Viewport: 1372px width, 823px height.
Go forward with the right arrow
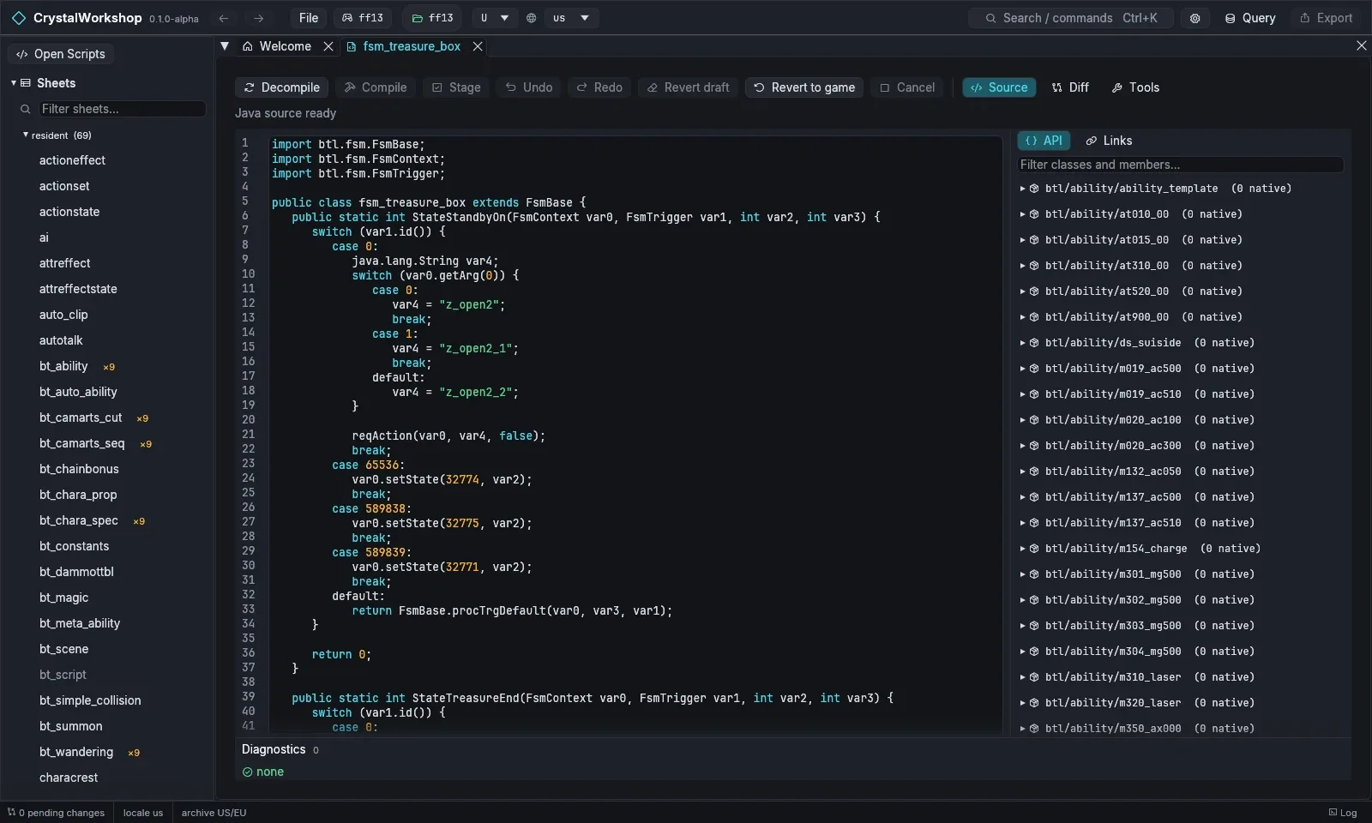(x=258, y=18)
